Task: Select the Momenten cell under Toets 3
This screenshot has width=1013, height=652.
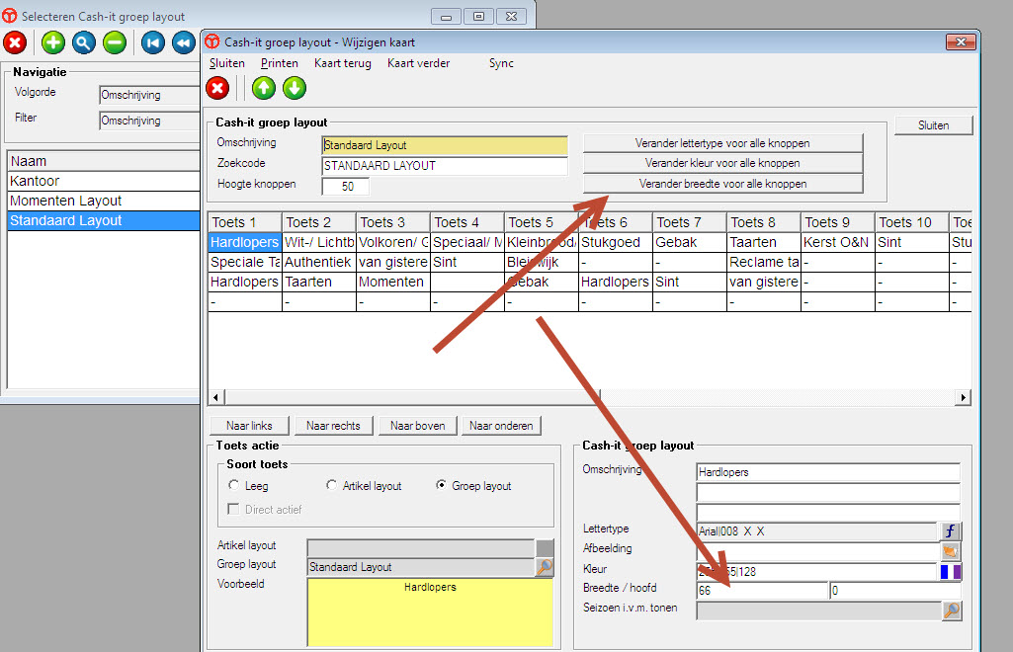Action: (x=393, y=283)
